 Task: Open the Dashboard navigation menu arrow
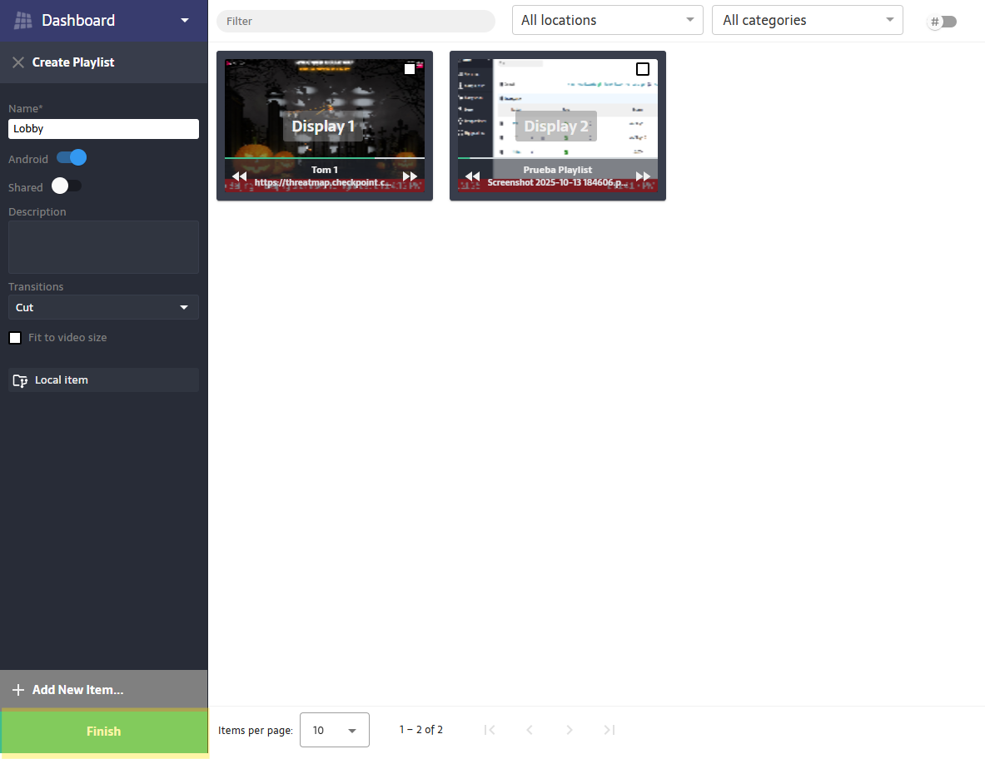point(185,21)
